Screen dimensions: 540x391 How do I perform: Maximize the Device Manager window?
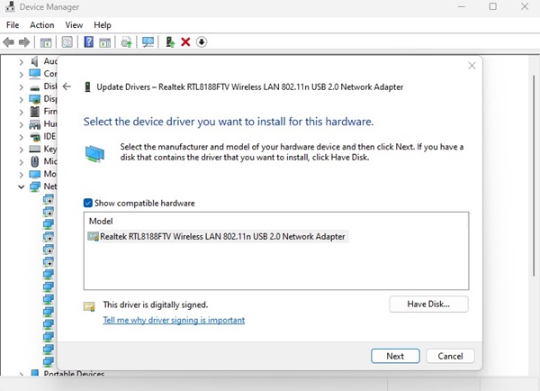(493, 6)
